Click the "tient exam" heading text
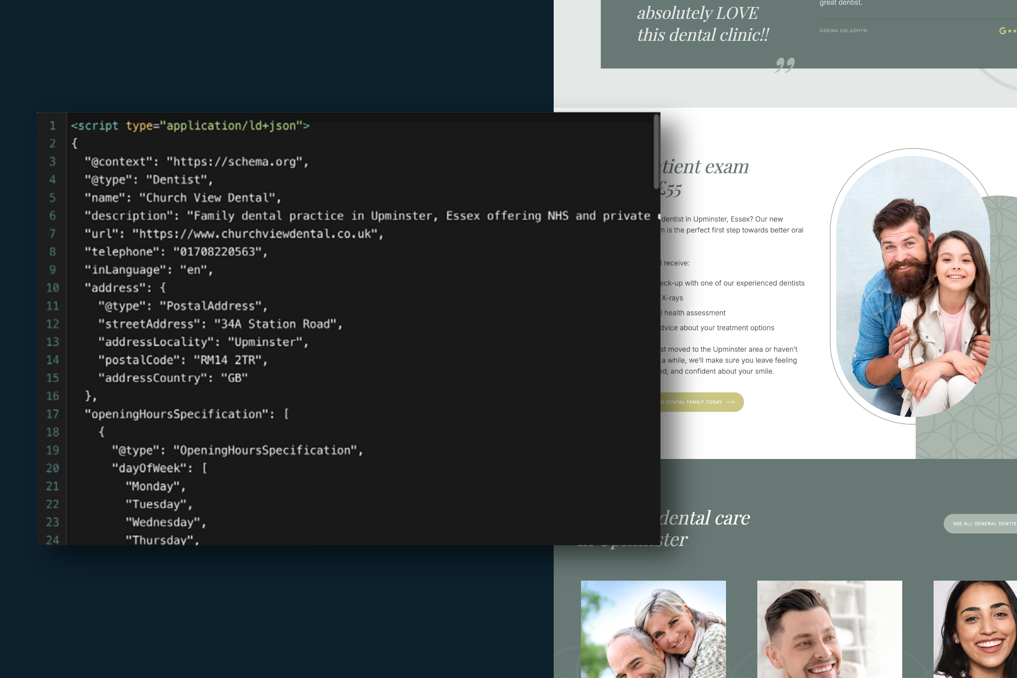This screenshot has height=678, width=1017. (705, 166)
